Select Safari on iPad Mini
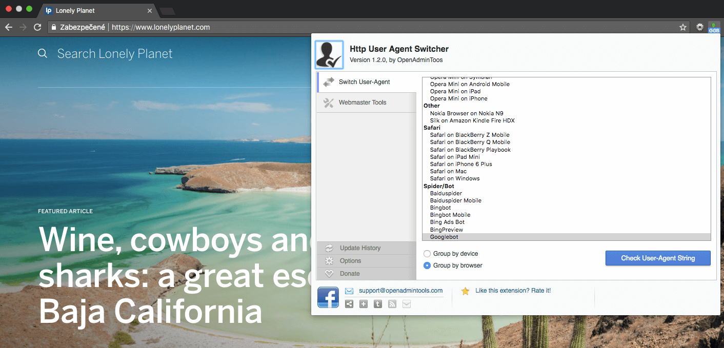724x348 pixels. pos(455,157)
